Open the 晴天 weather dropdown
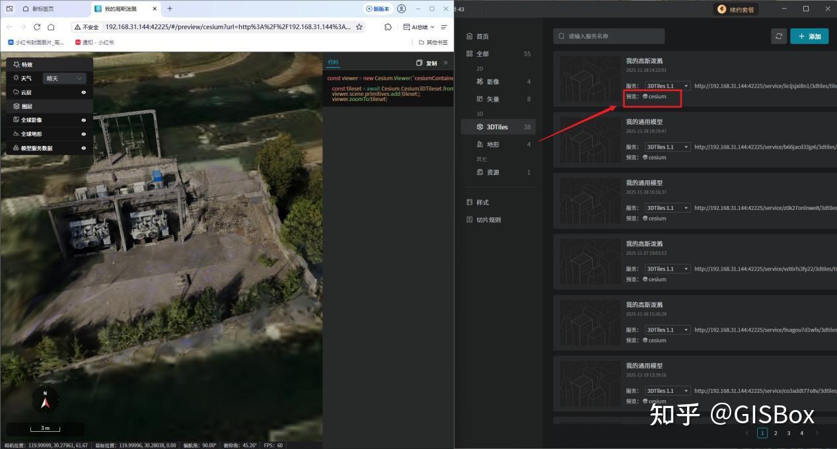The width and height of the screenshot is (837, 449). pyautogui.click(x=64, y=78)
